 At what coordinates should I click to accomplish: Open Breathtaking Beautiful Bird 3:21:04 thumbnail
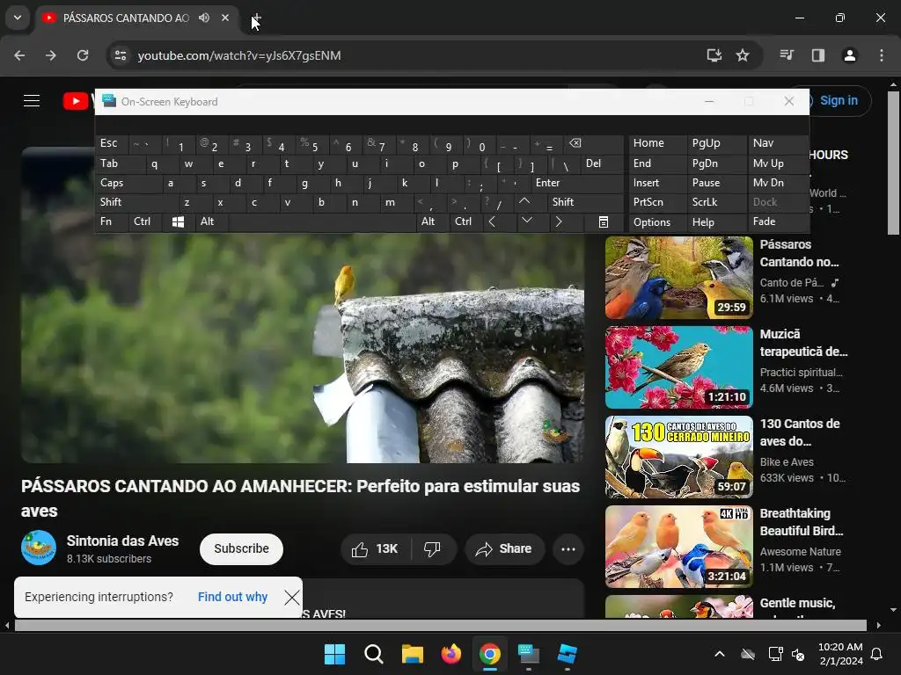[679, 547]
